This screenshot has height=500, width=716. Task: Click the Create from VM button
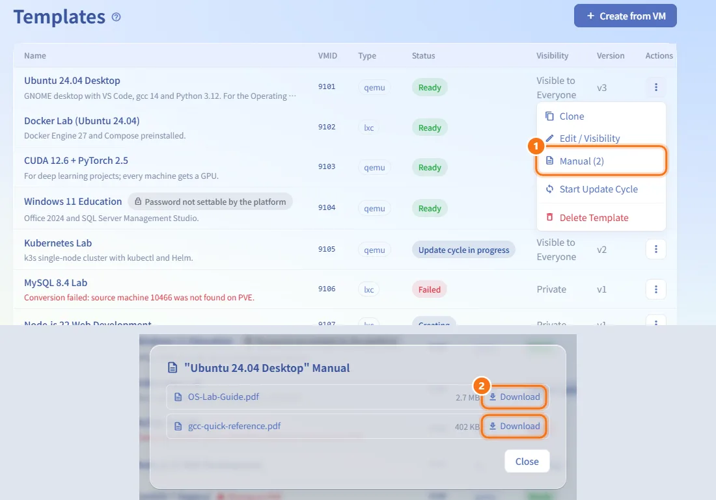coord(625,16)
